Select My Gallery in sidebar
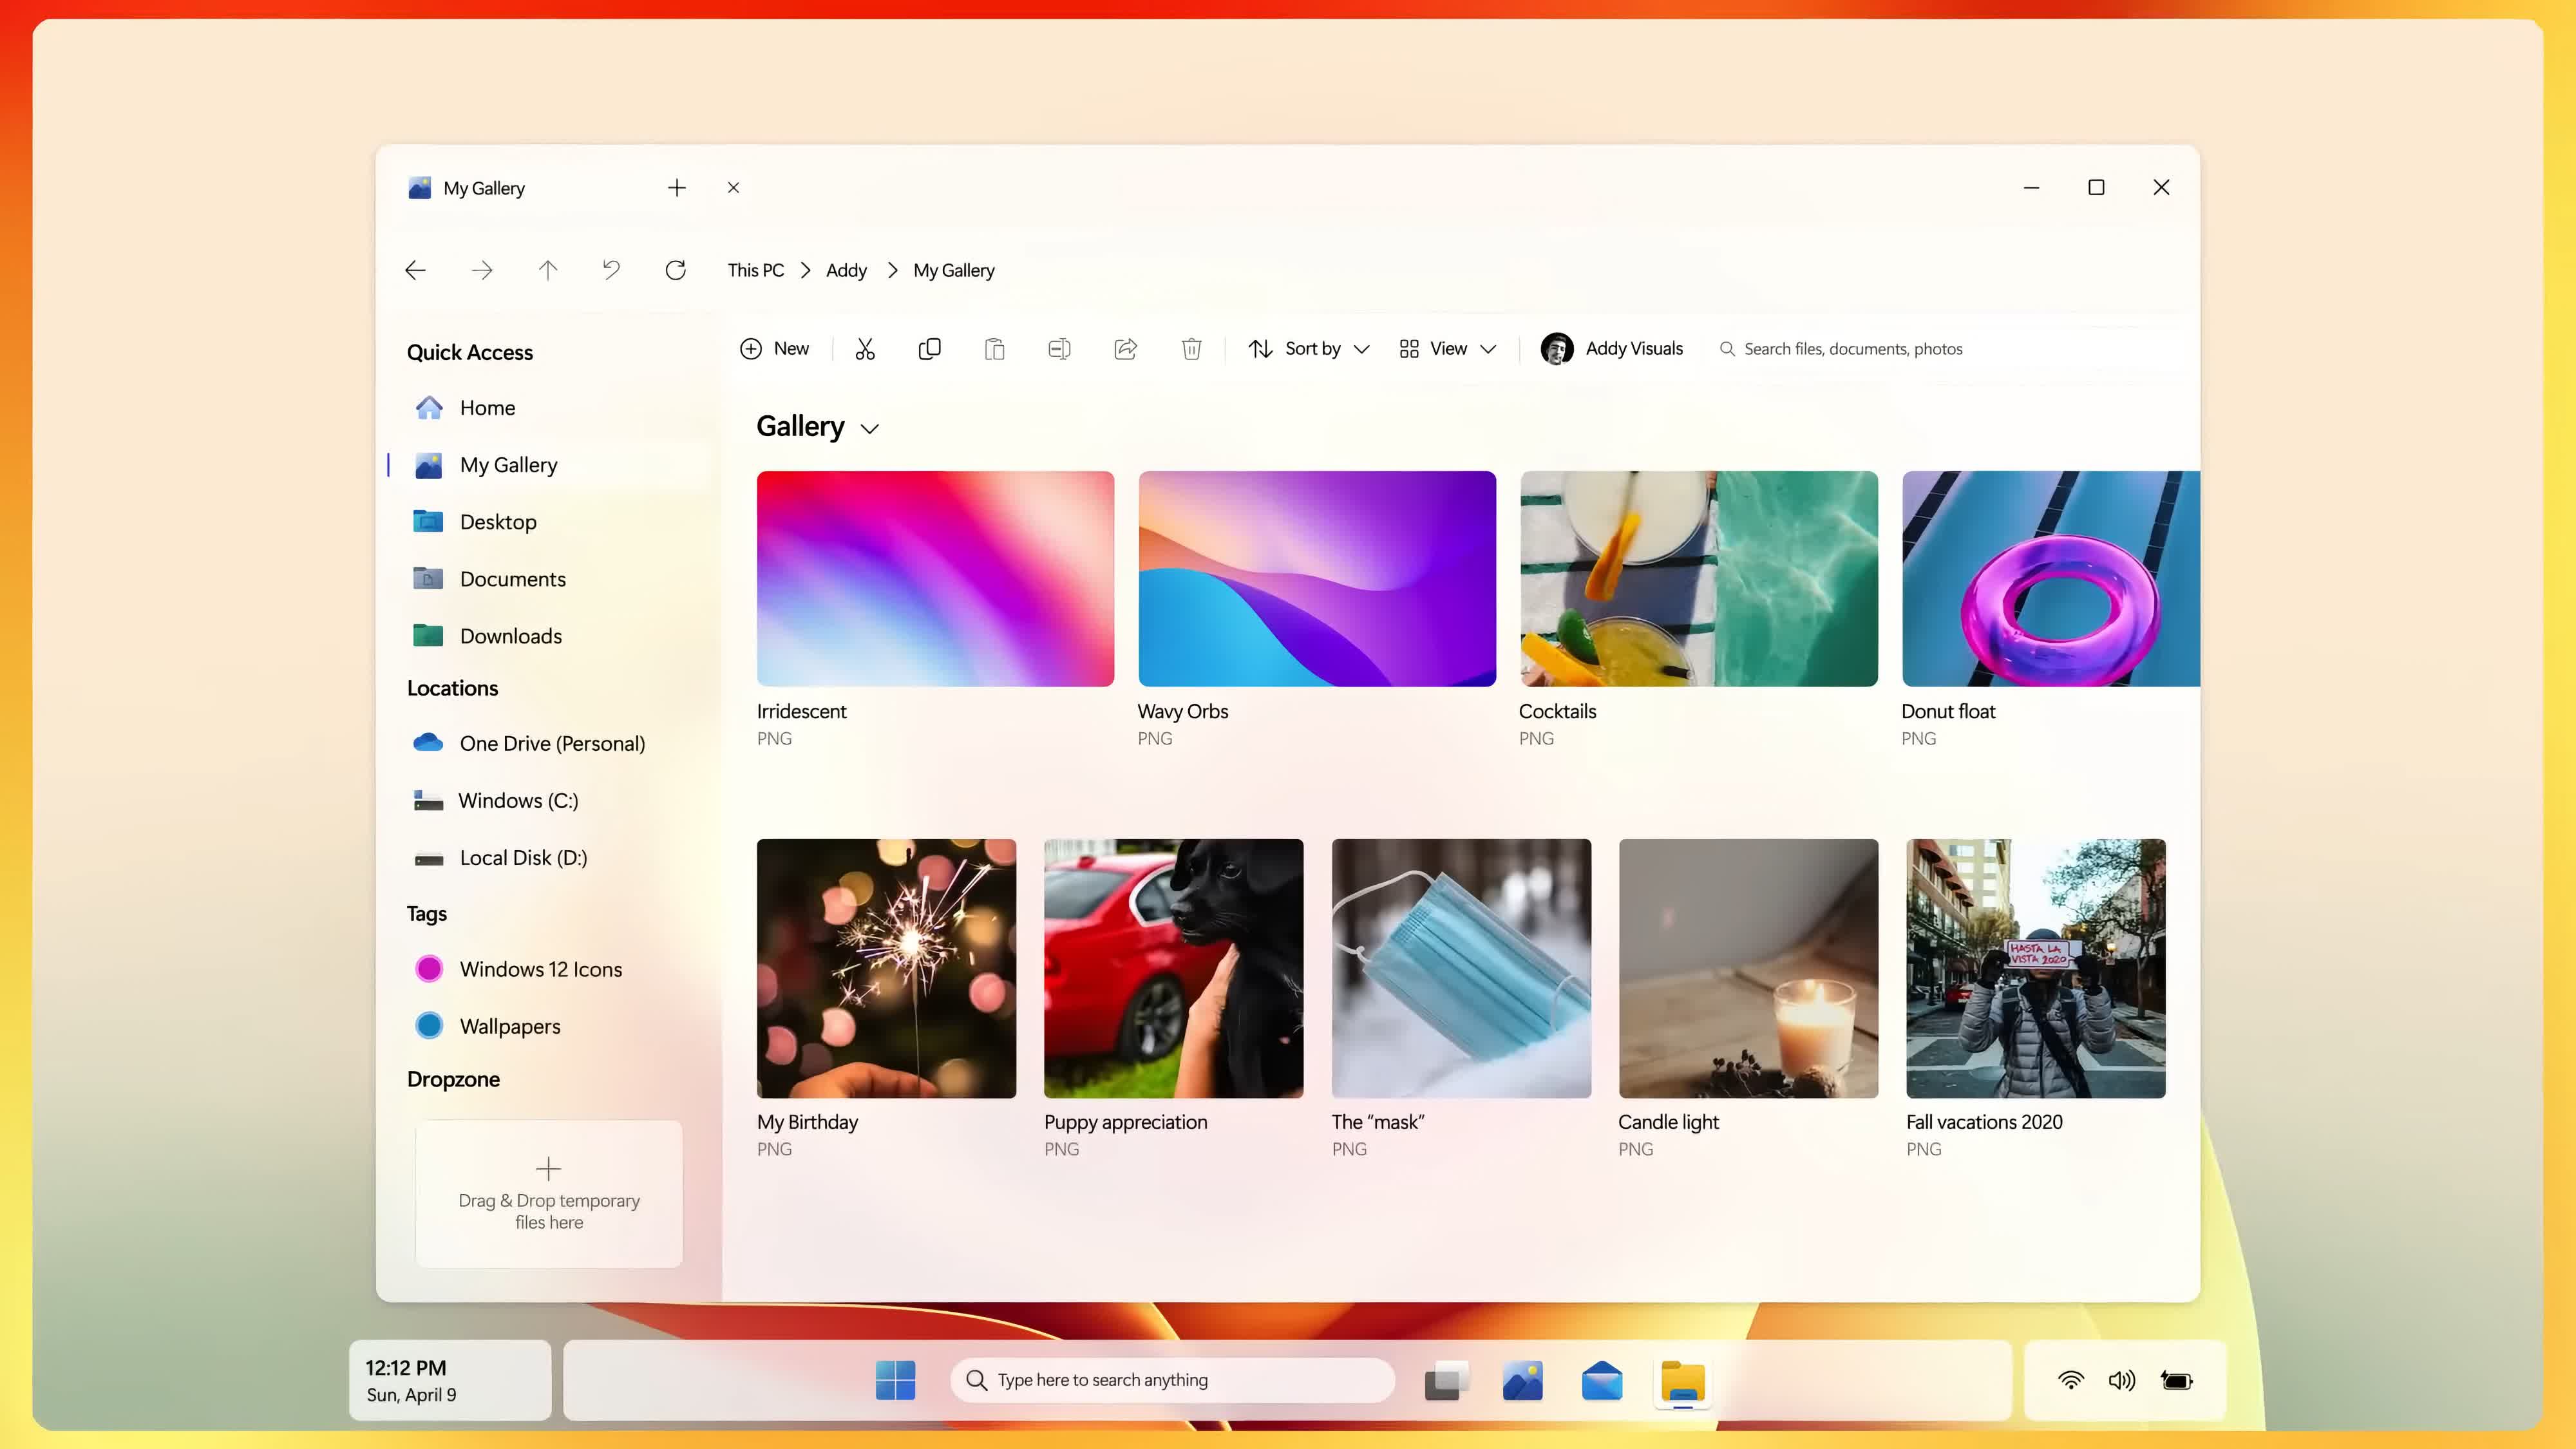2576x1449 pixels. click(548, 465)
